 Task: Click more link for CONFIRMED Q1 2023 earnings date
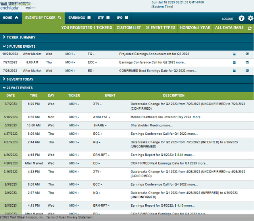pyautogui.click(x=203, y=163)
